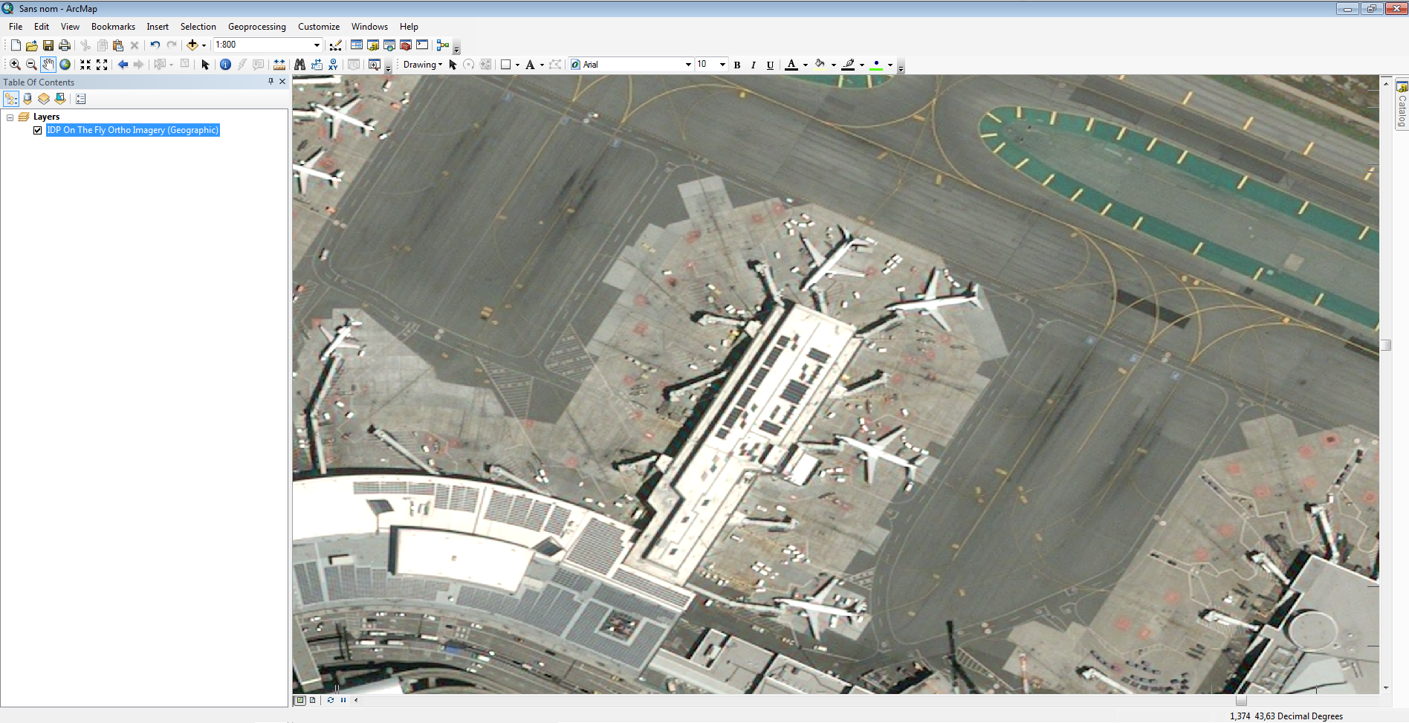Screen dimensions: 1409x723
Task: Switch TOC to List By Drawing Order
Action: [11, 99]
